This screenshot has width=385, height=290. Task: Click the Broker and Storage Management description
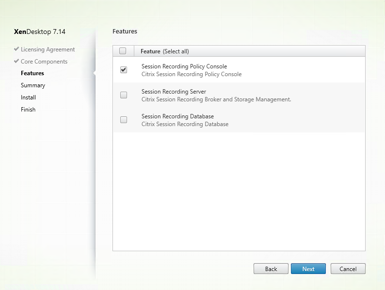(216, 99)
